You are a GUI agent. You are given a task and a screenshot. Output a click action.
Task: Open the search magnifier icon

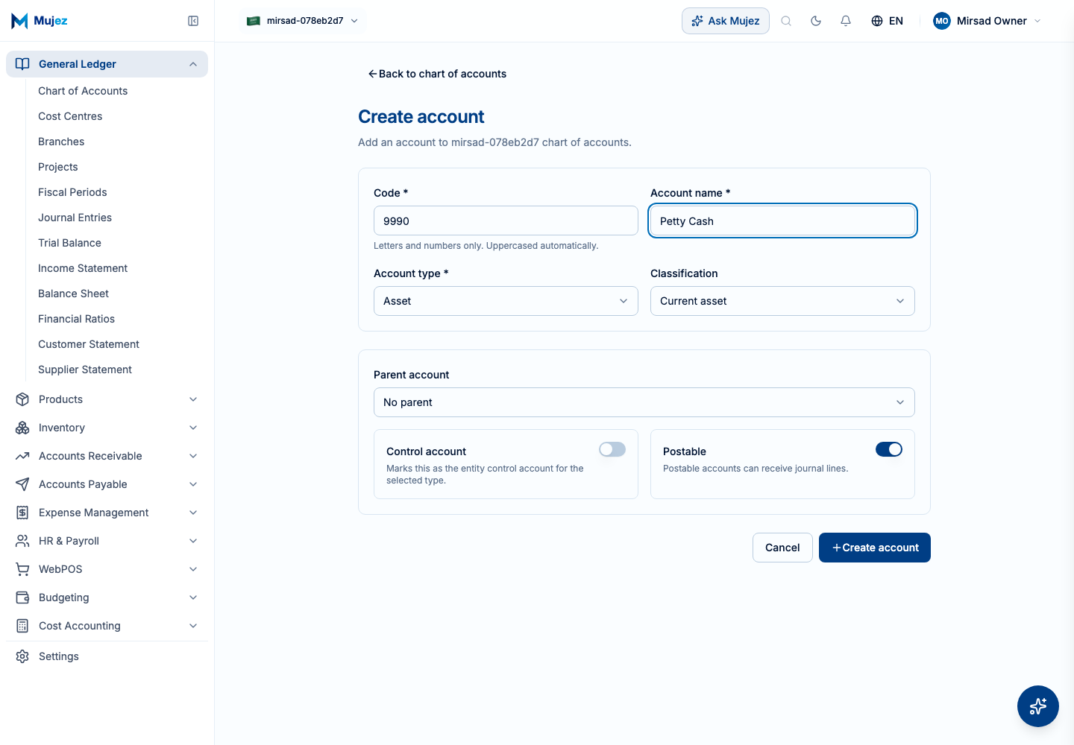pyautogui.click(x=786, y=21)
